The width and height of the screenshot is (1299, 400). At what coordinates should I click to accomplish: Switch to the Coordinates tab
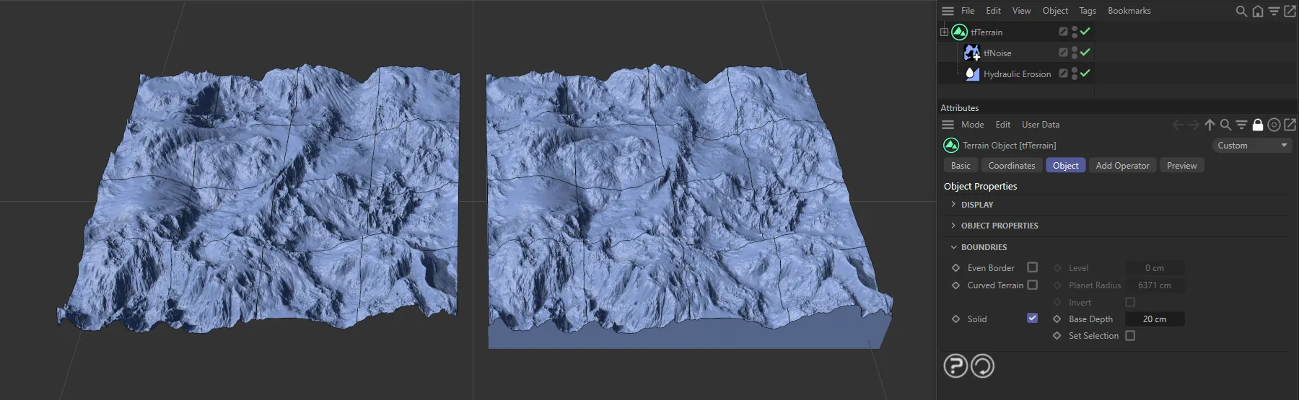(1011, 166)
